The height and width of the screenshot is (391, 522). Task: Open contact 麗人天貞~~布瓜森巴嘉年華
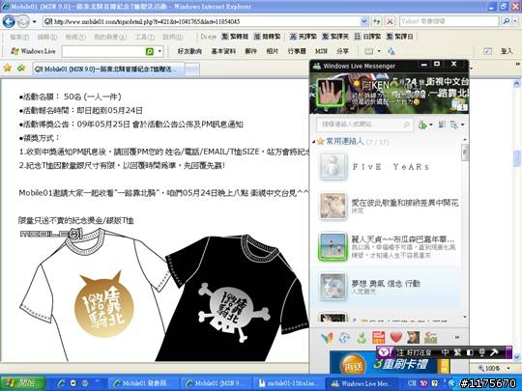coord(387,247)
